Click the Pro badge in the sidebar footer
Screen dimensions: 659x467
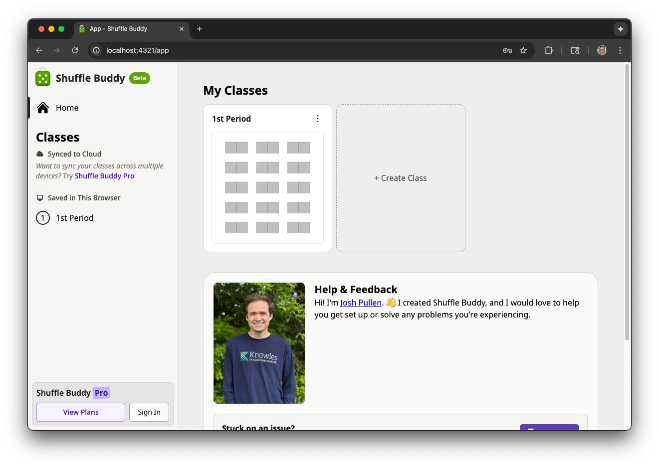click(101, 393)
